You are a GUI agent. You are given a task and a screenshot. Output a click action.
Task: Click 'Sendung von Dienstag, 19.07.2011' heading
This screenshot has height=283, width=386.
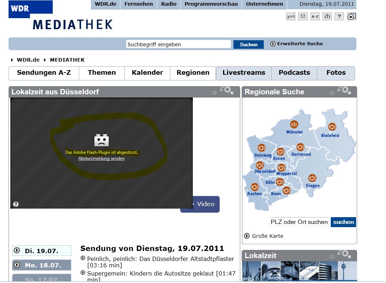click(152, 248)
